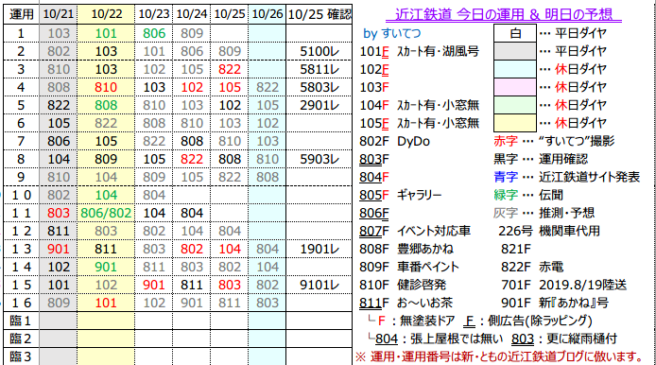Select the 10/23 column header
The image size is (656, 365).
[x=154, y=14]
